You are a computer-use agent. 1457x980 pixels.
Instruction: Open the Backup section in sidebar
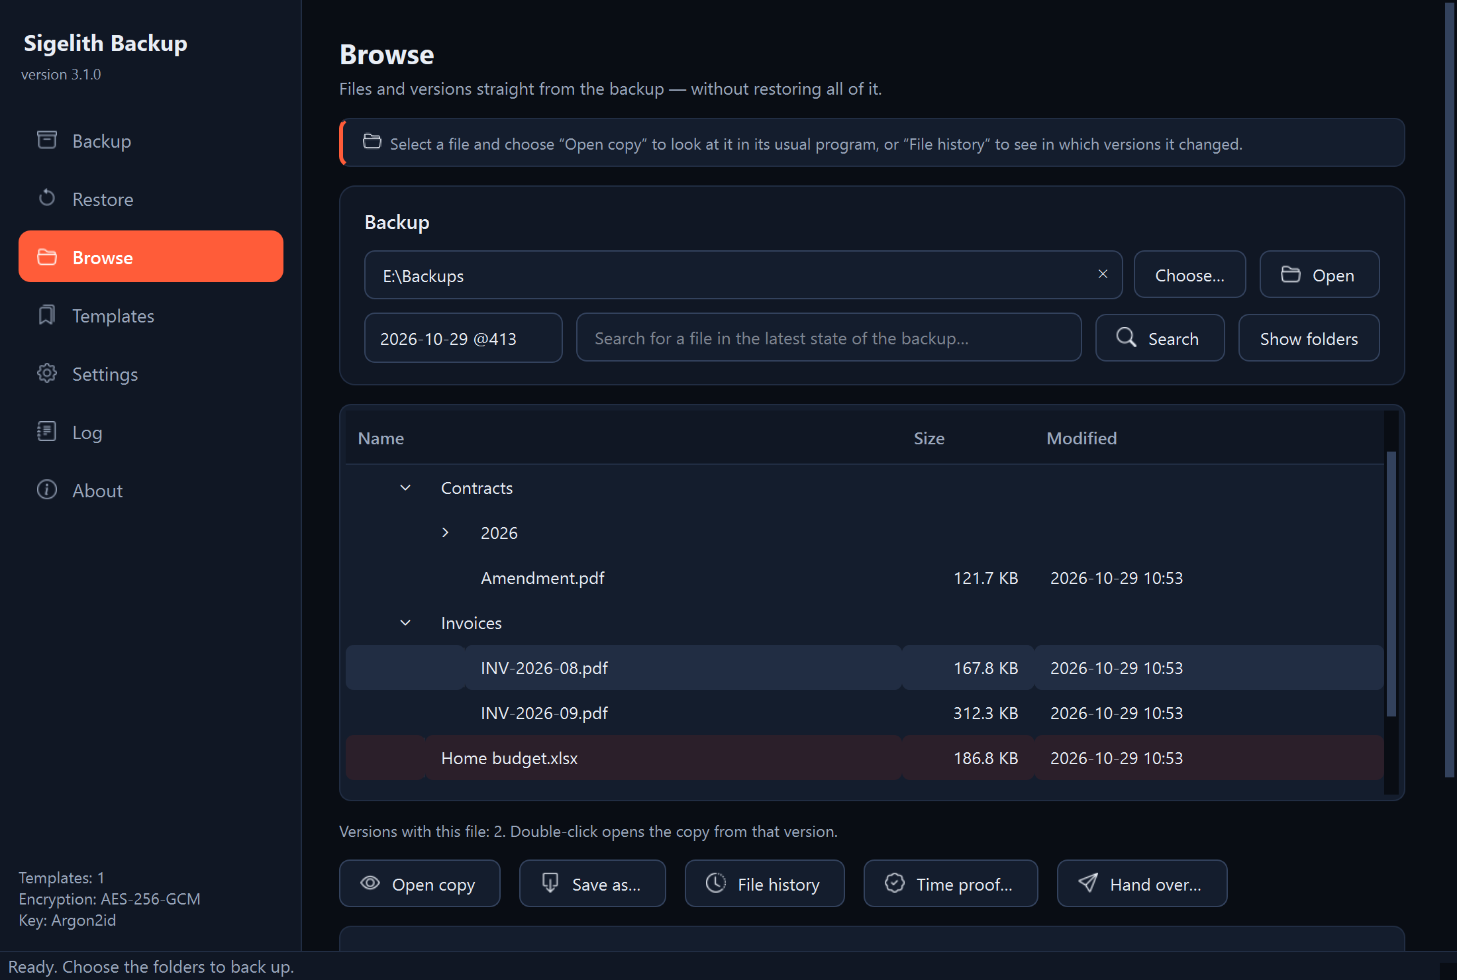pos(151,141)
